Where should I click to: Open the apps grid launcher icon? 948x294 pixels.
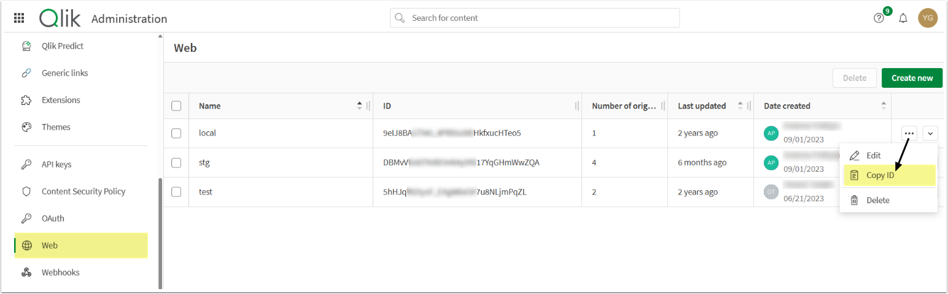(x=19, y=18)
